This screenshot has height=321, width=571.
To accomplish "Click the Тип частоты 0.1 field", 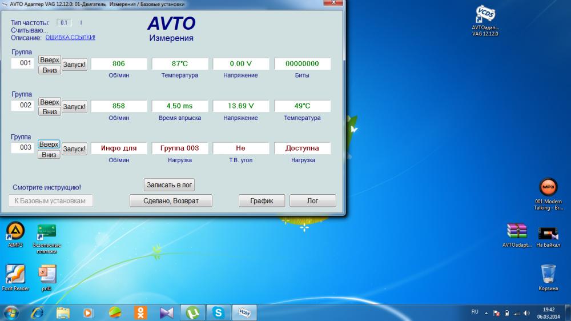I will pyautogui.click(x=64, y=23).
